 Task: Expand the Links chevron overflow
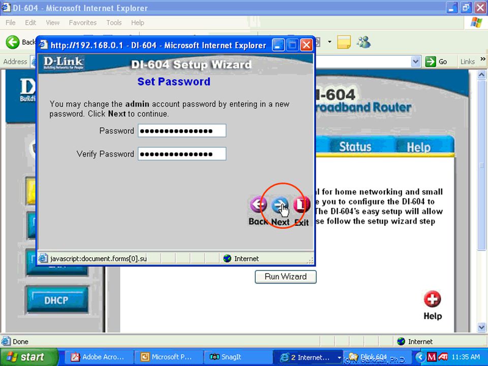pyautogui.click(x=482, y=59)
